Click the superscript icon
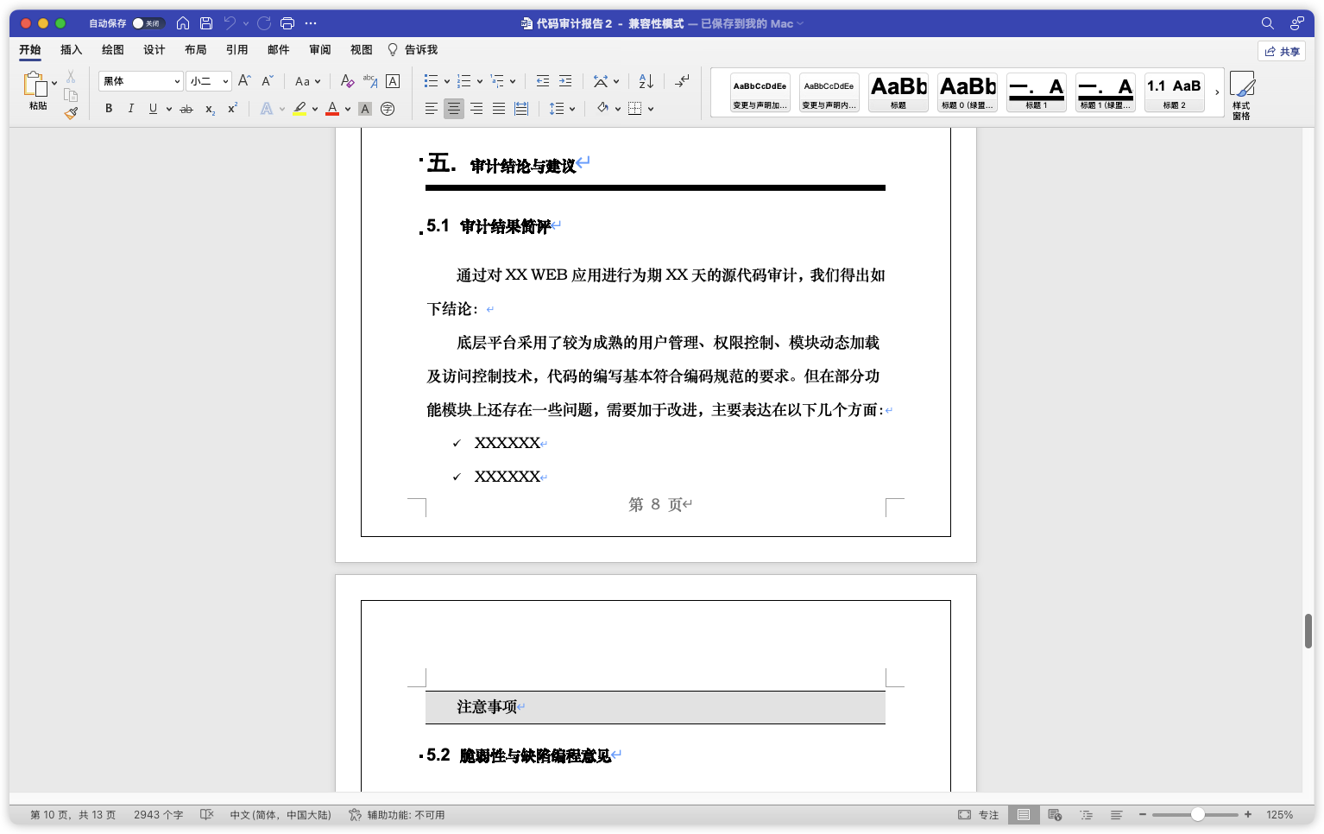The image size is (1324, 834). click(x=230, y=109)
